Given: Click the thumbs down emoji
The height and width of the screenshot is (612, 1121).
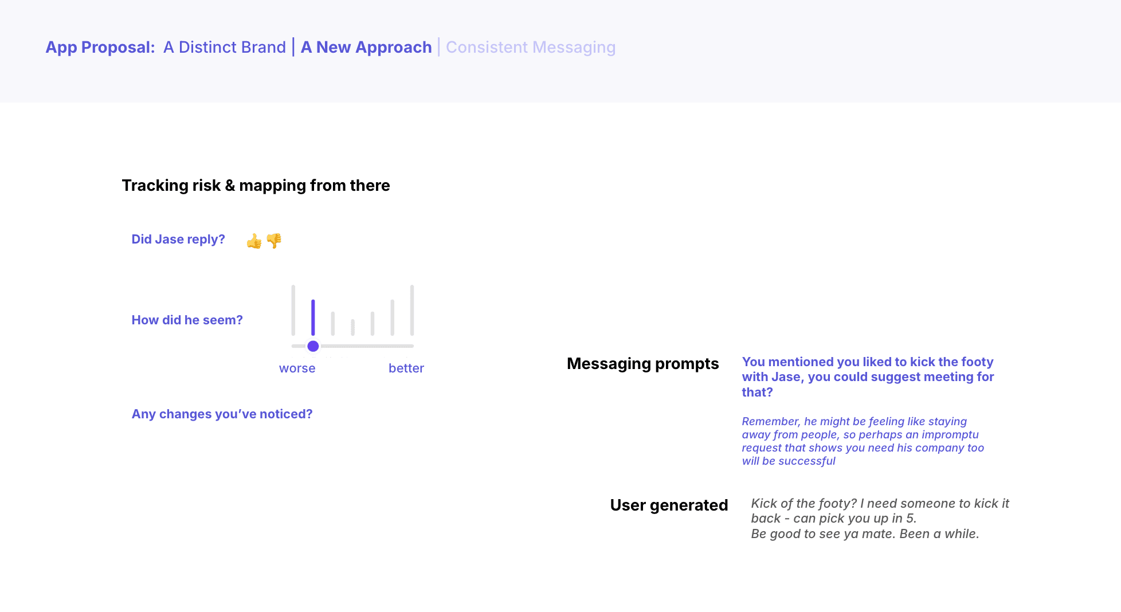Looking at the screenshot, I should coord(274,241).
